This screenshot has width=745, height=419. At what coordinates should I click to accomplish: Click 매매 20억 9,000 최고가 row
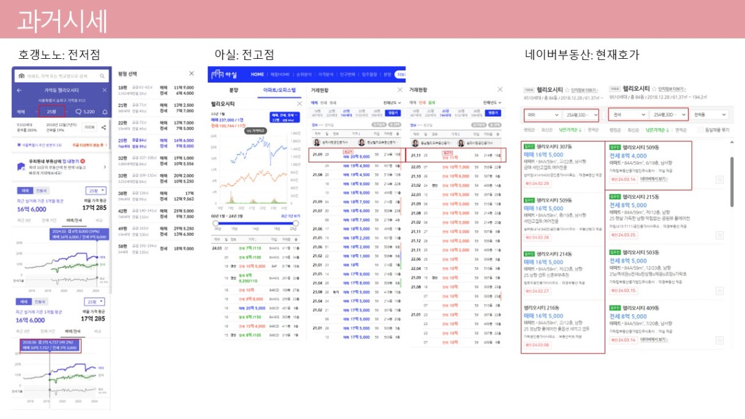click(x=356, y=155)
